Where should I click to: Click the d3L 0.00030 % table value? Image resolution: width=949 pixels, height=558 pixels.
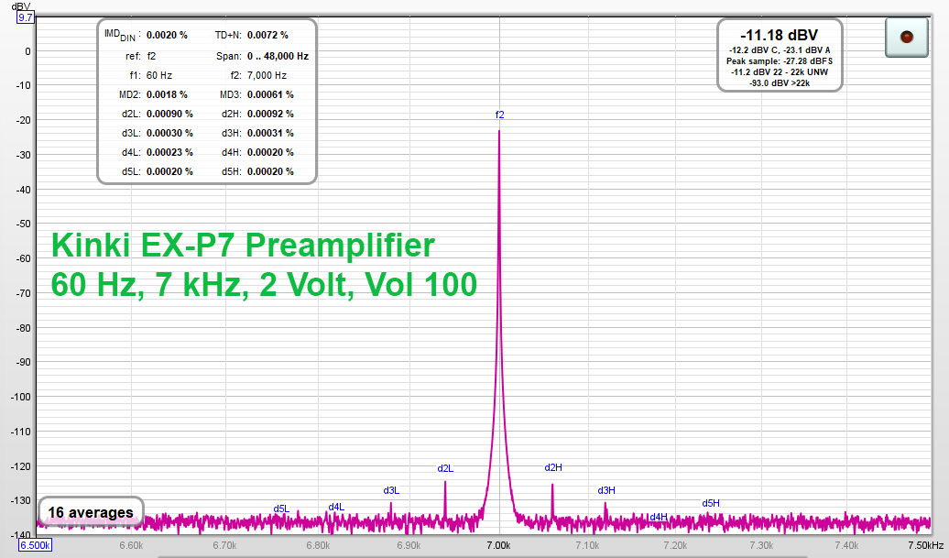[169, 133]
